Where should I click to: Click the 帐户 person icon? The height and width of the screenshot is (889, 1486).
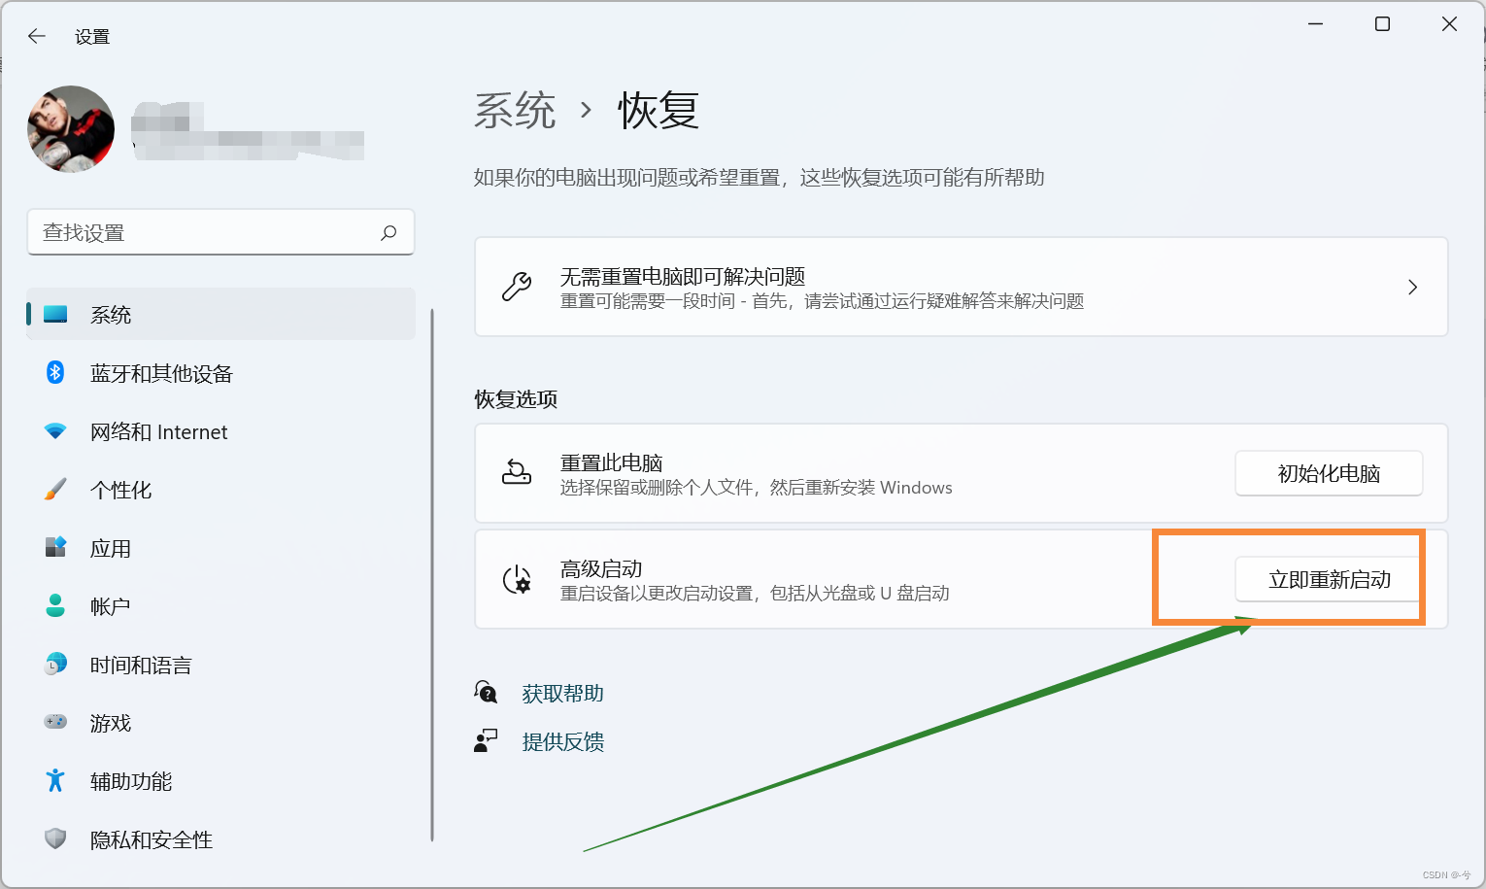click(x=55, y=605)
